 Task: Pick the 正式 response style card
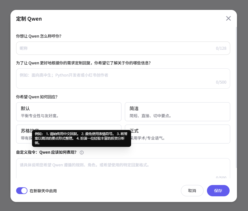[178, 134]
